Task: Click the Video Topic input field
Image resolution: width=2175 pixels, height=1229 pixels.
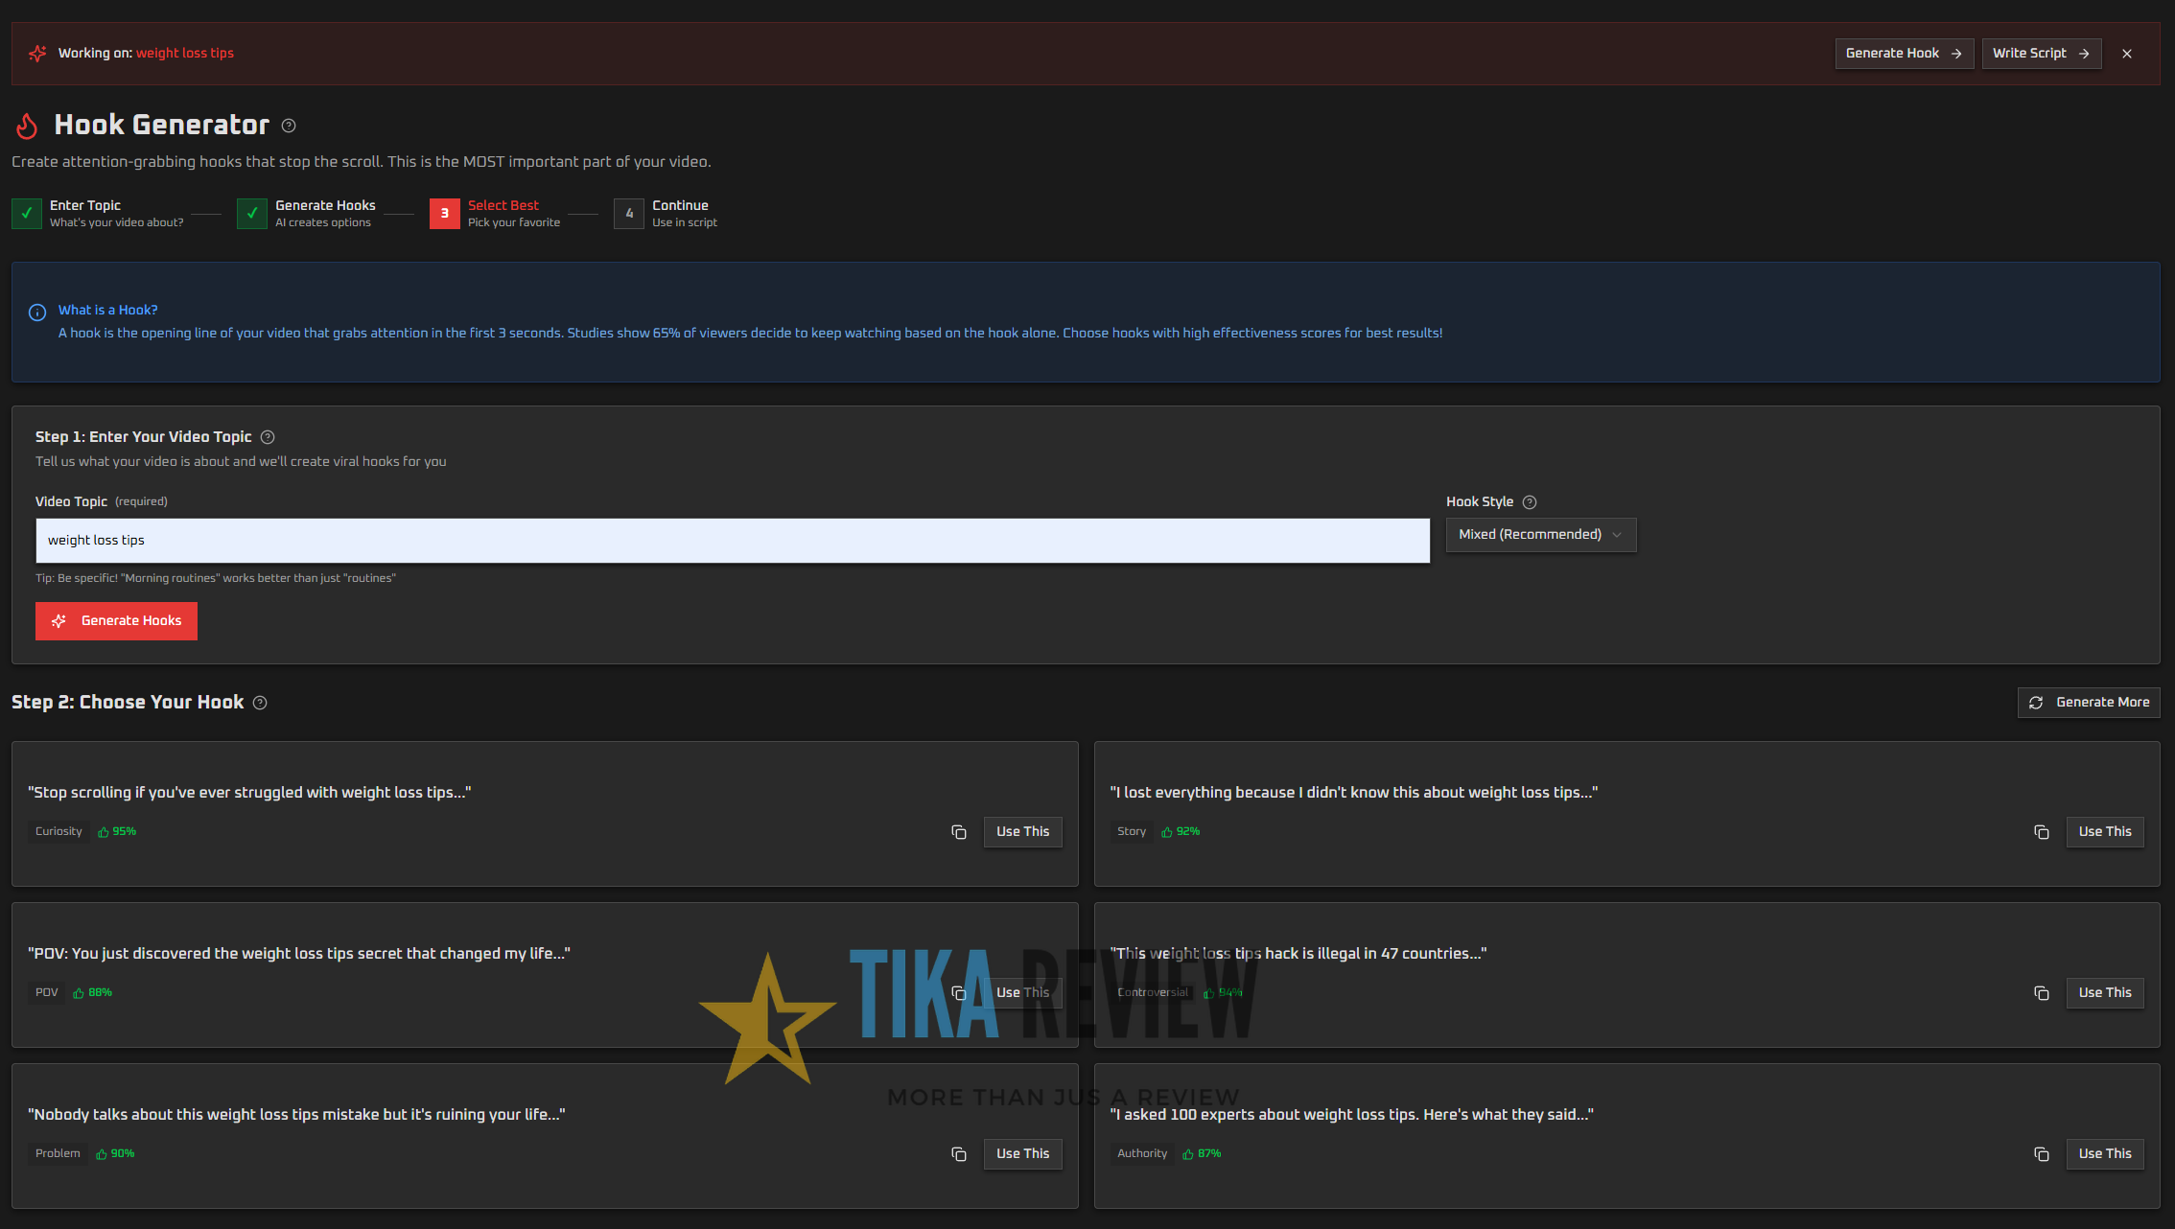Action: coord(732,541)
